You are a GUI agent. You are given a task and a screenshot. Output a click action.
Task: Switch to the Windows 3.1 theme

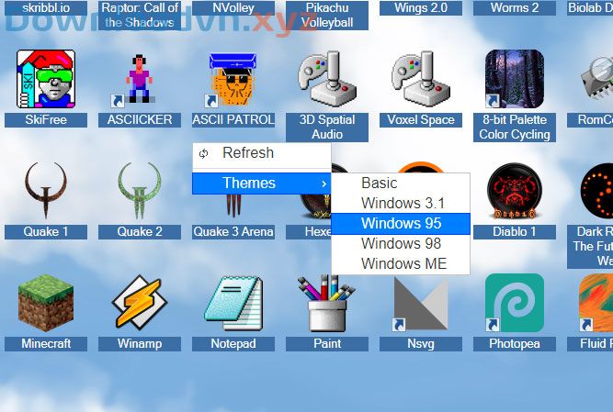(401, 204)
